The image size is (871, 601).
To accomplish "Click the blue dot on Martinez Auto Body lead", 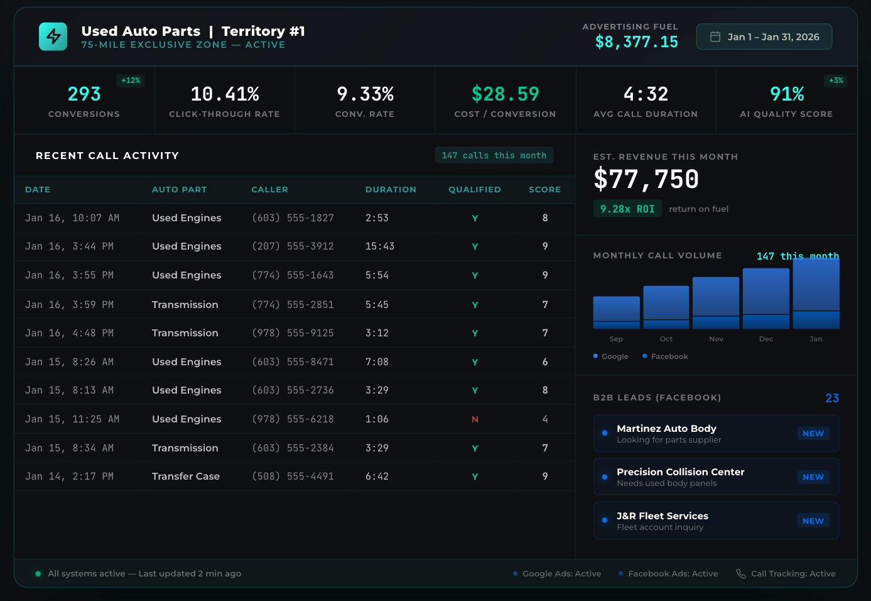I will pos(604,433).
